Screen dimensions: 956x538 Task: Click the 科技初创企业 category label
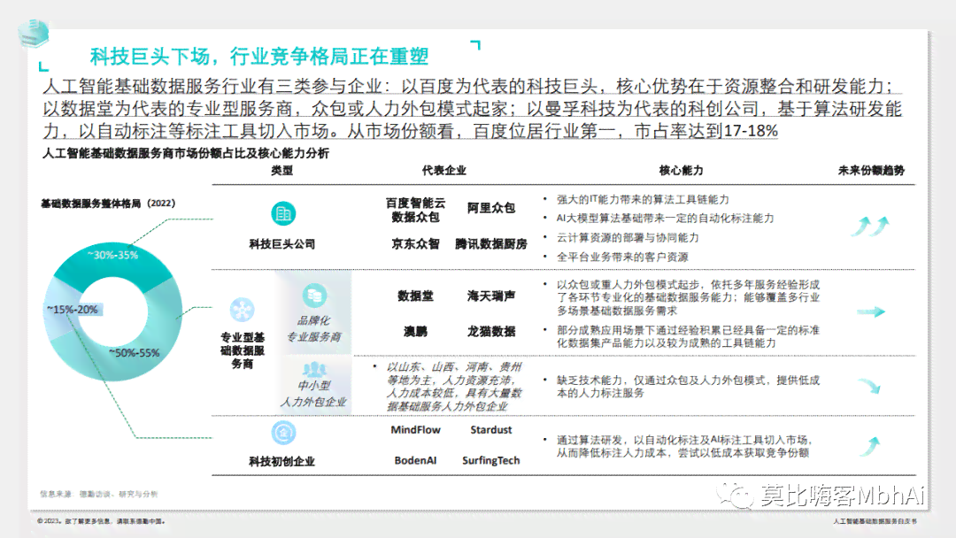point(281,461)
